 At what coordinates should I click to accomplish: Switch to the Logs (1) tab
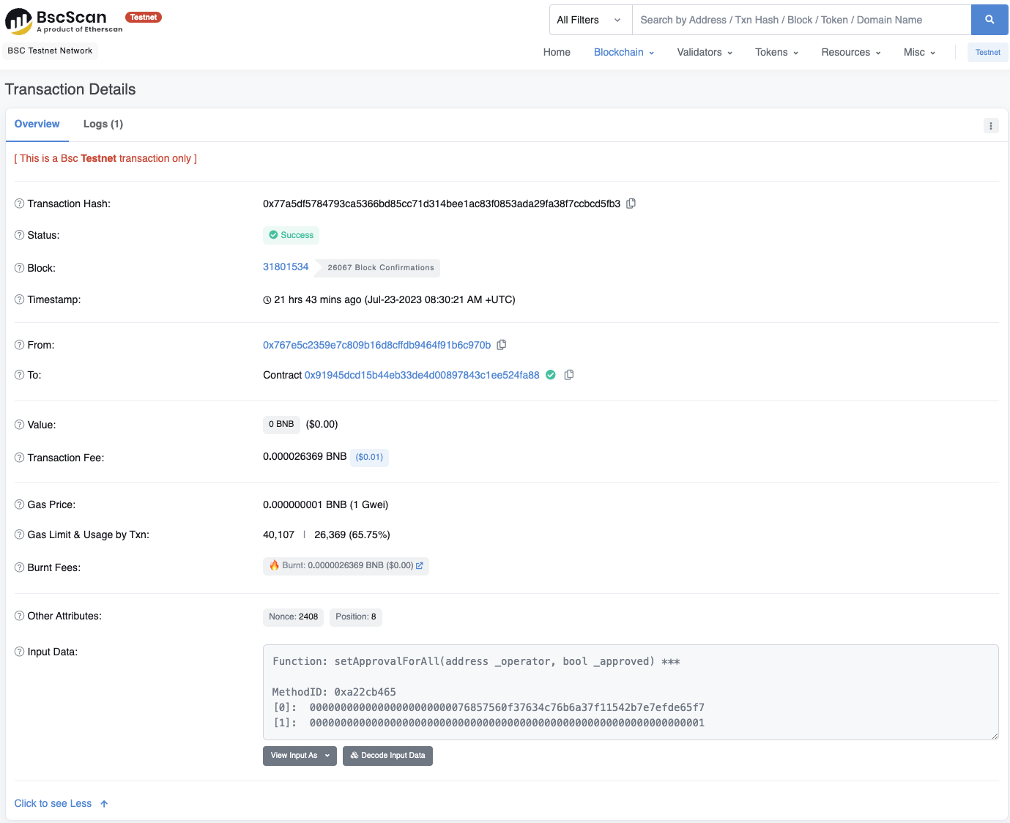pyautogui.click(x=103, y=124)
